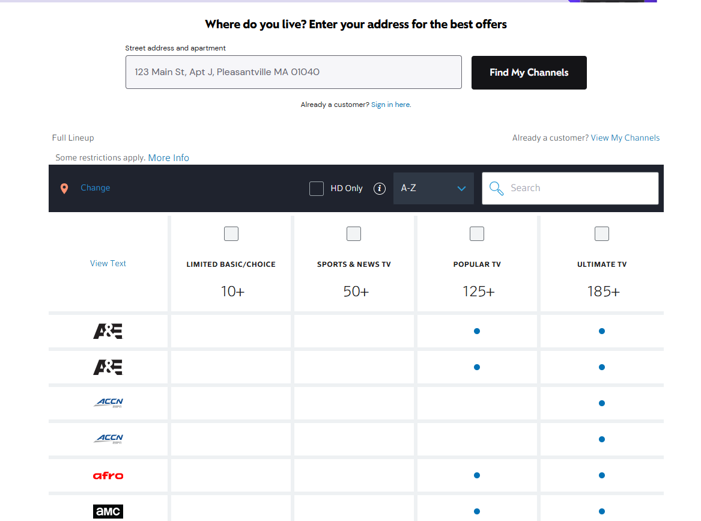Switch to the Full Lineup view
The height and width of the screenshot is (521, 701).
(73, 138)
